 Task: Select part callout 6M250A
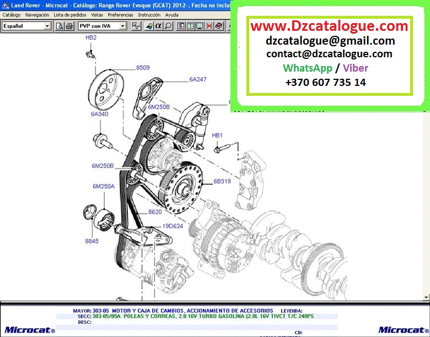click(x=104, y=187)
